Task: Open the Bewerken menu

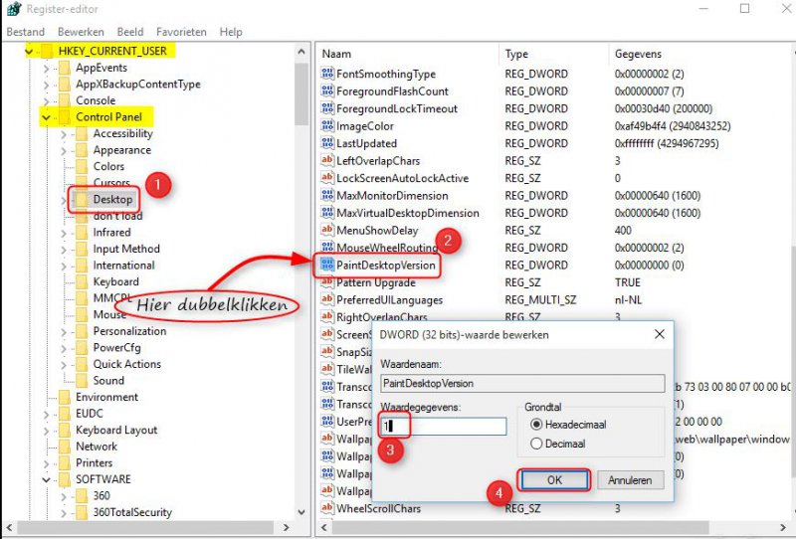Action: coord(80,32)
